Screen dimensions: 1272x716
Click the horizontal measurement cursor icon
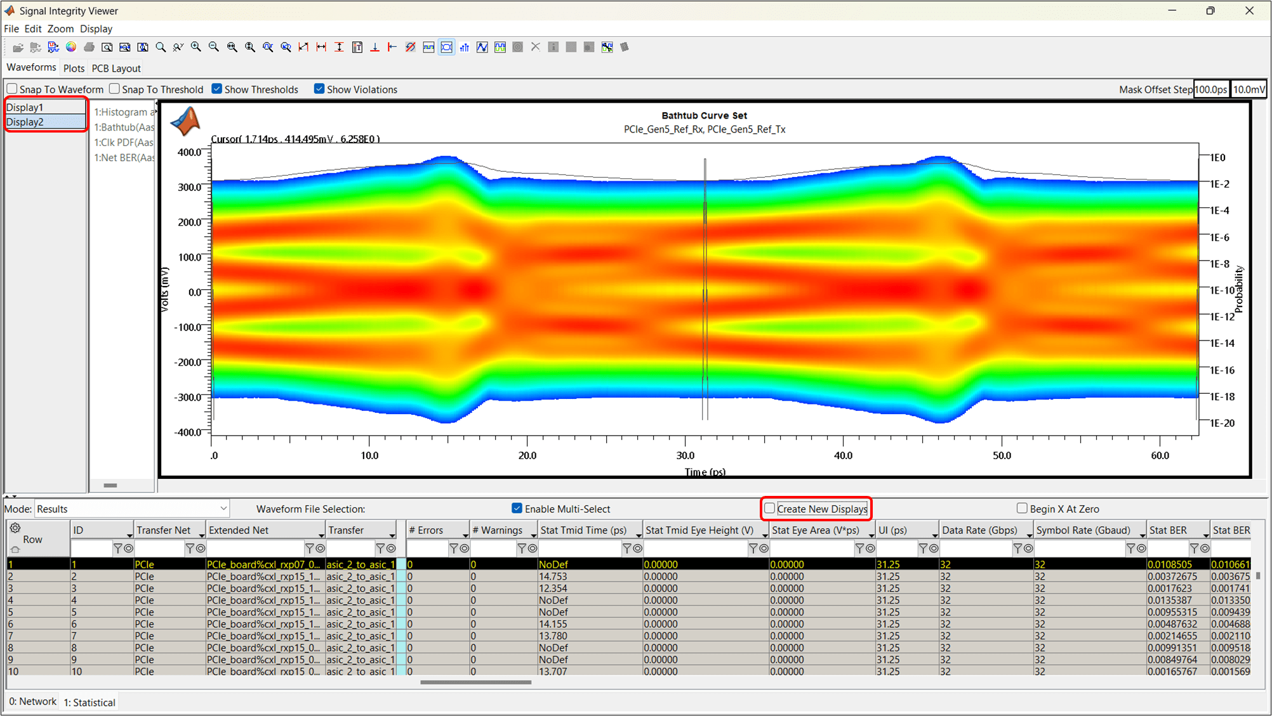click(321, 47)
